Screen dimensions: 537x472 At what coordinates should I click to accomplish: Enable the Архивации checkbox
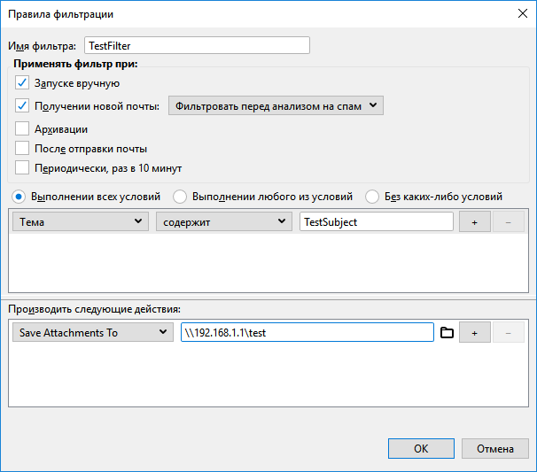tap(22, 129)
